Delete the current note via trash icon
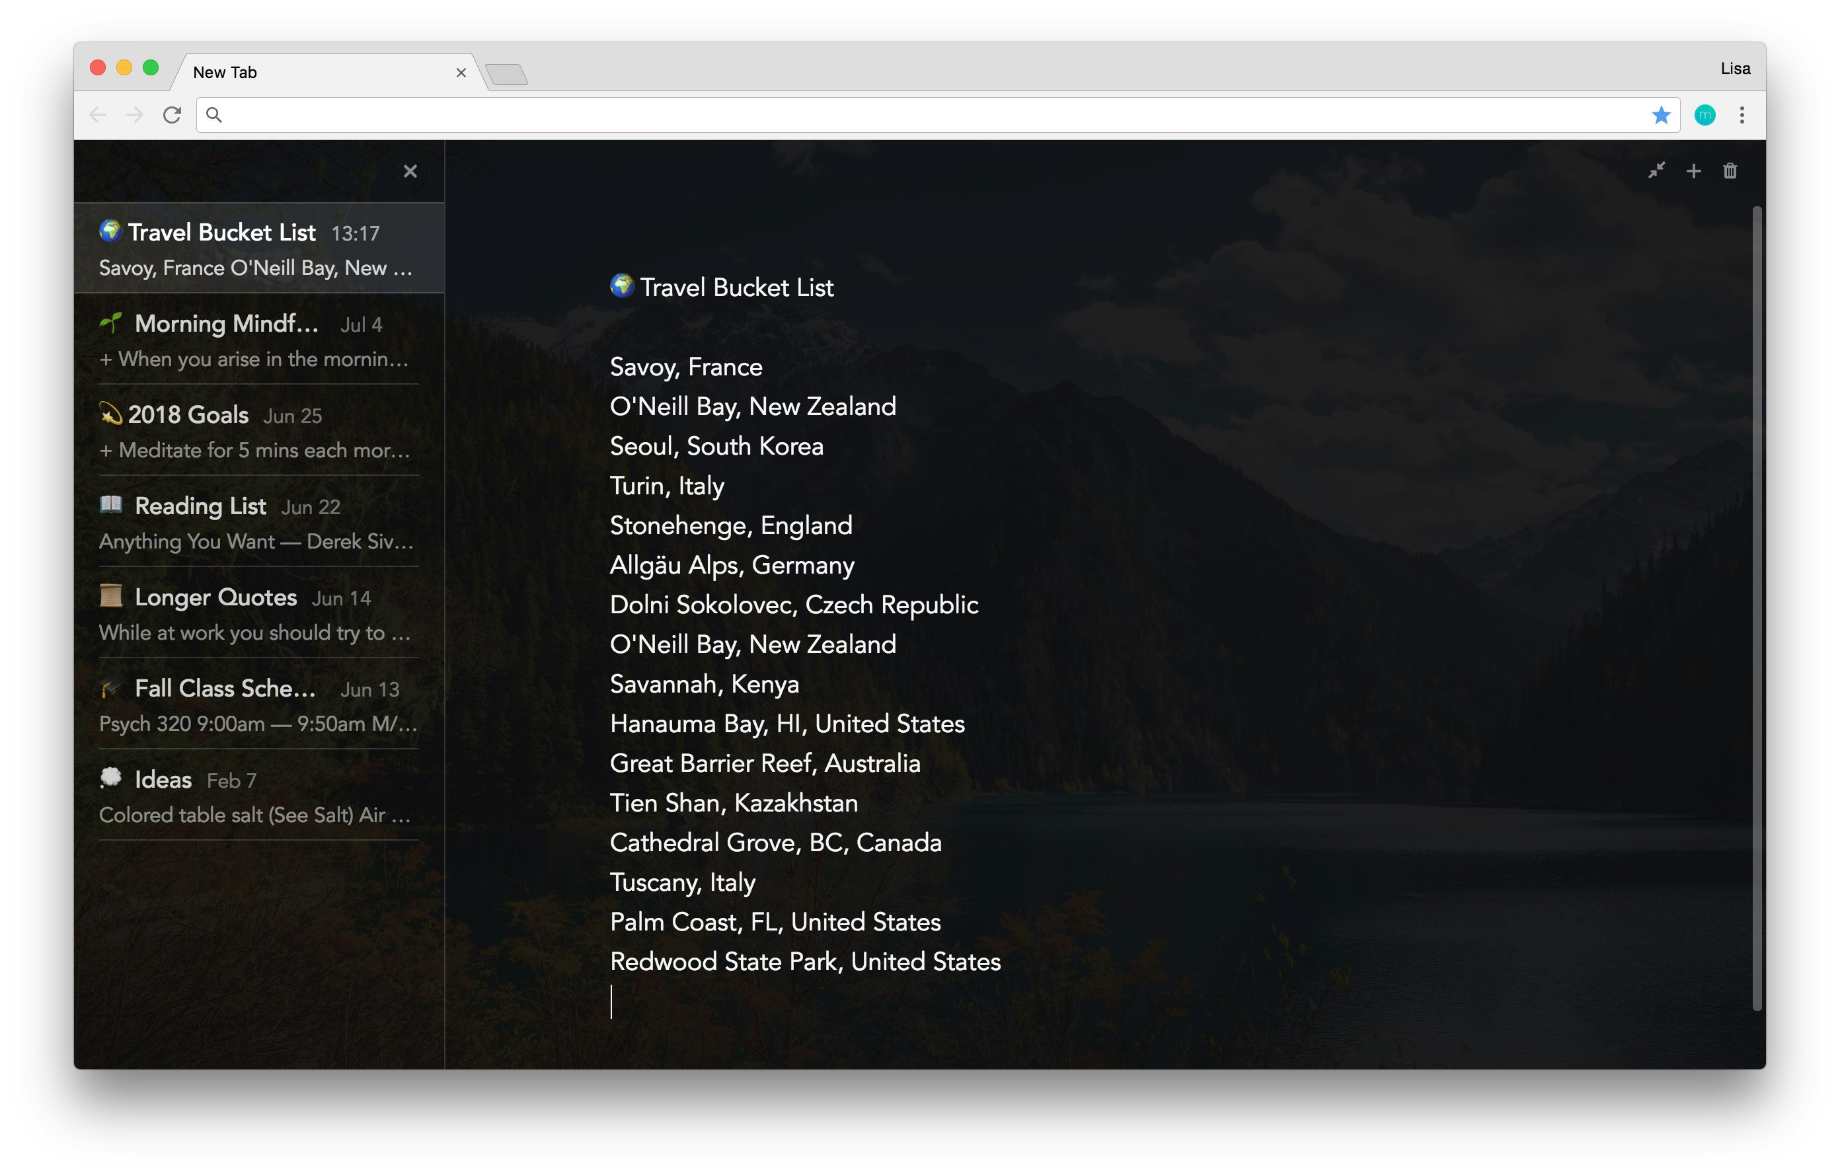 [x=1730, y=171]
